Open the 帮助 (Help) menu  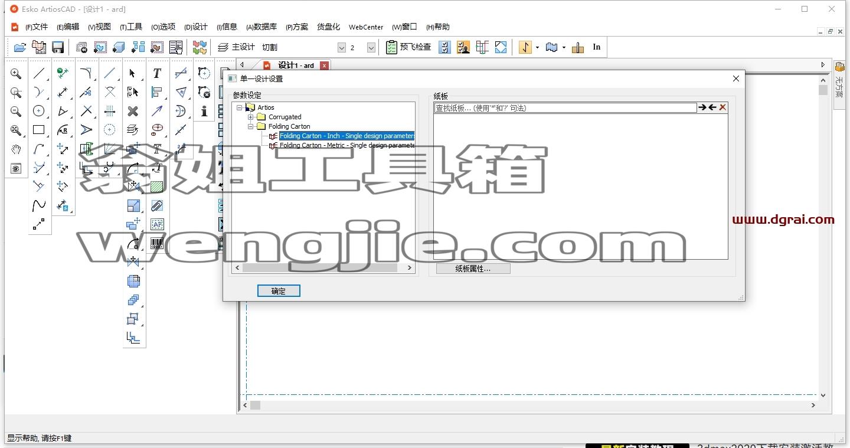(437, 27)
